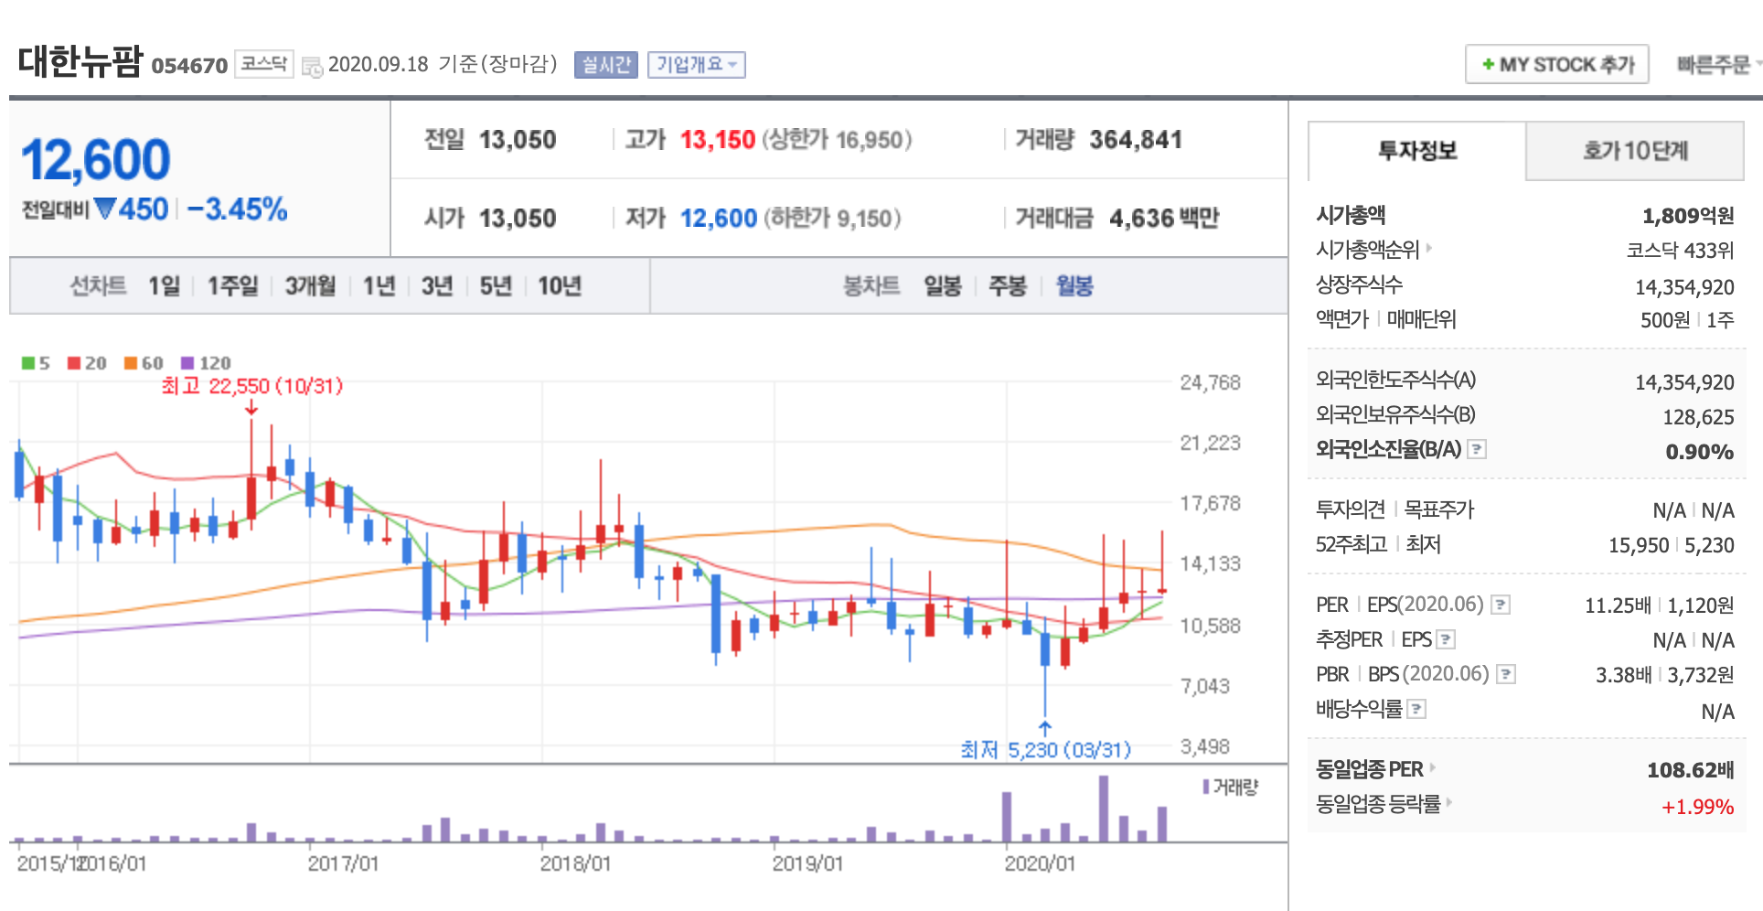Switch to the 호가10단계 tab
This screenshot has height=911, width=1763.
point(1635,151)
